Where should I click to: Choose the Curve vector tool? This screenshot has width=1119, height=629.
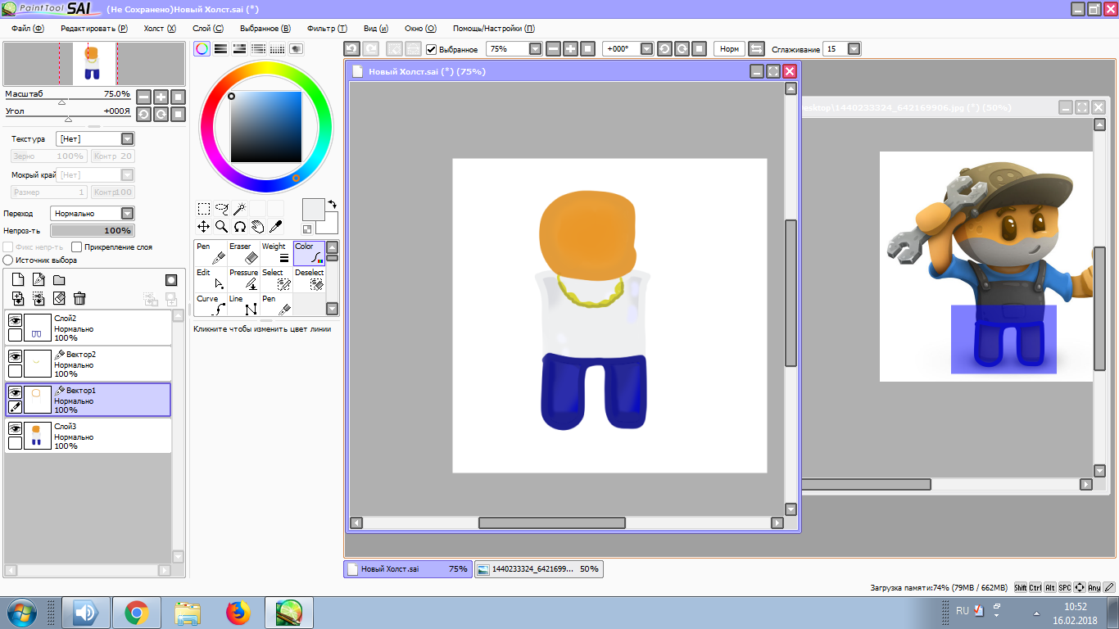tap(211, 305)
